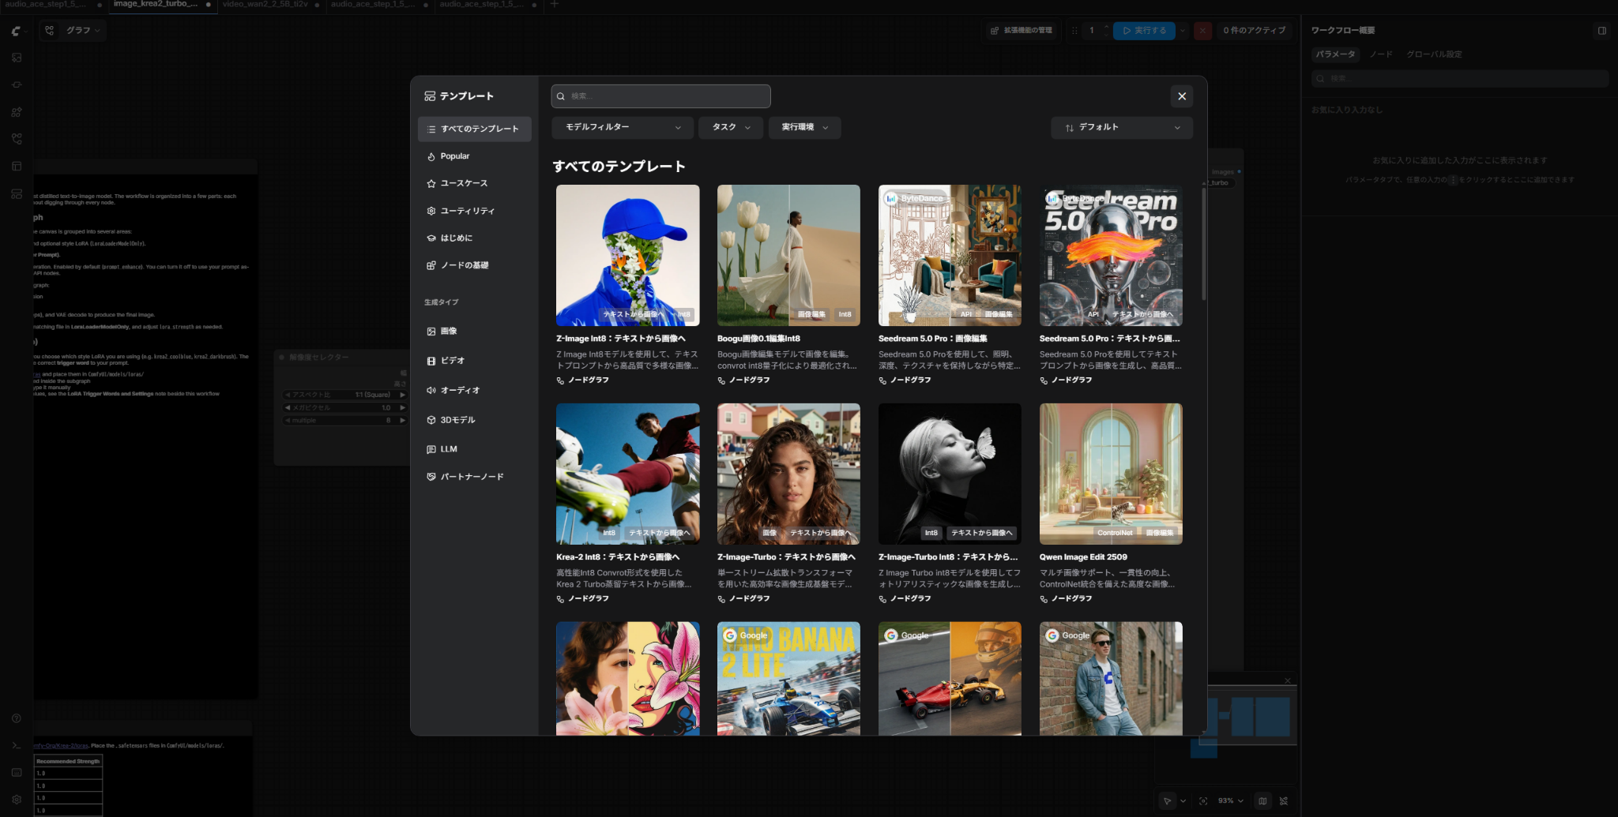Increase the run batch count
1618x817 pixels.
[x=1106, y=27]
